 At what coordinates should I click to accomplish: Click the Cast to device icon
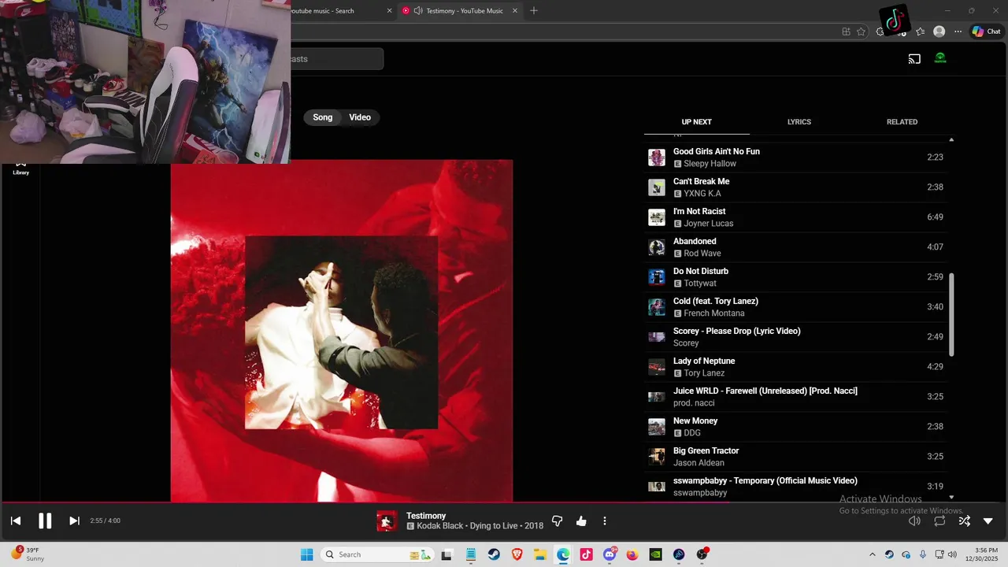(914, 58)
